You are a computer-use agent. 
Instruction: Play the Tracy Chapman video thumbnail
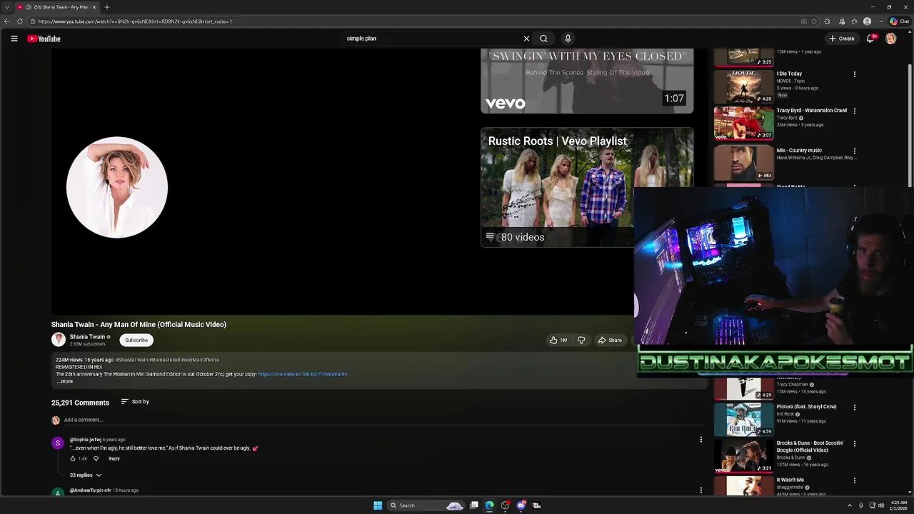click(743, 388)
